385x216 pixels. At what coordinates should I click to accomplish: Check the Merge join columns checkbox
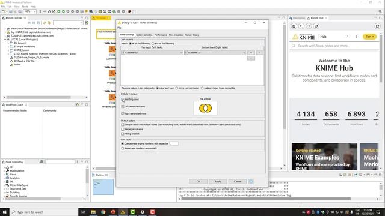[123, 130]
